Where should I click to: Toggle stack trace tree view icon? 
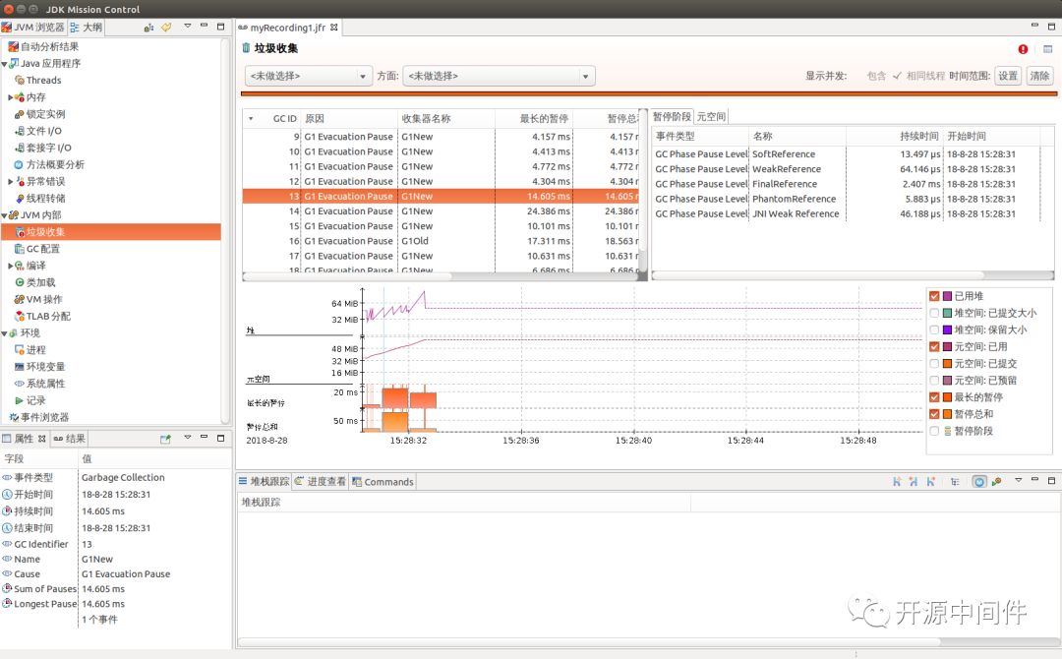click(955, 482)
